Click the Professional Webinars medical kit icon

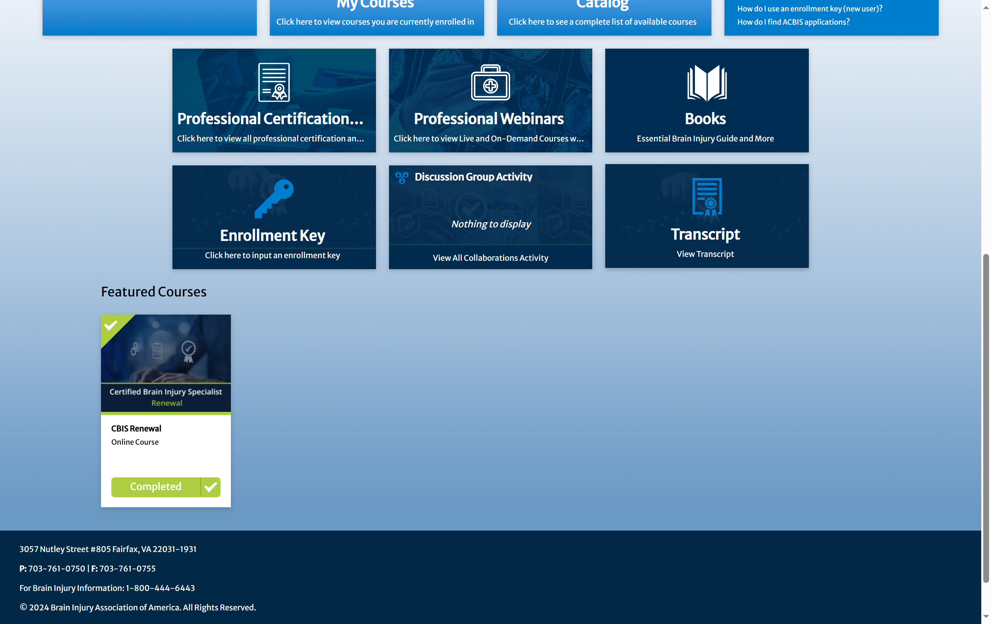coord(490,82)
